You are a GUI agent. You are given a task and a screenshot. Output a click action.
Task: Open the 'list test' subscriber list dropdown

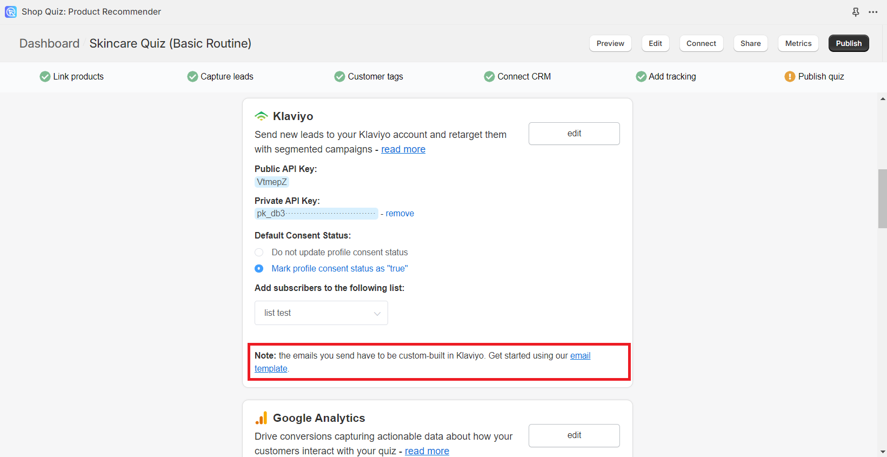point(321,313)
